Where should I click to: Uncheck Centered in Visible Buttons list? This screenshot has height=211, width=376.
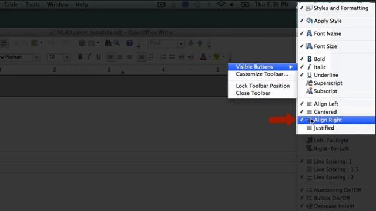click(x=336, y=112)
